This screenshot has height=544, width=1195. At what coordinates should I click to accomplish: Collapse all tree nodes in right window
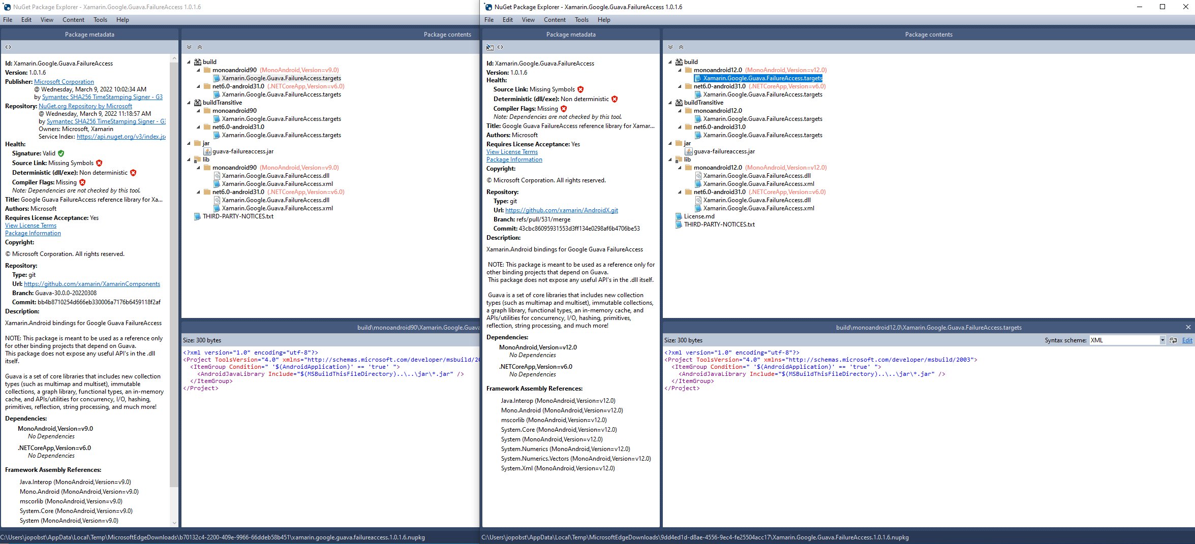(x=681, y=47)
